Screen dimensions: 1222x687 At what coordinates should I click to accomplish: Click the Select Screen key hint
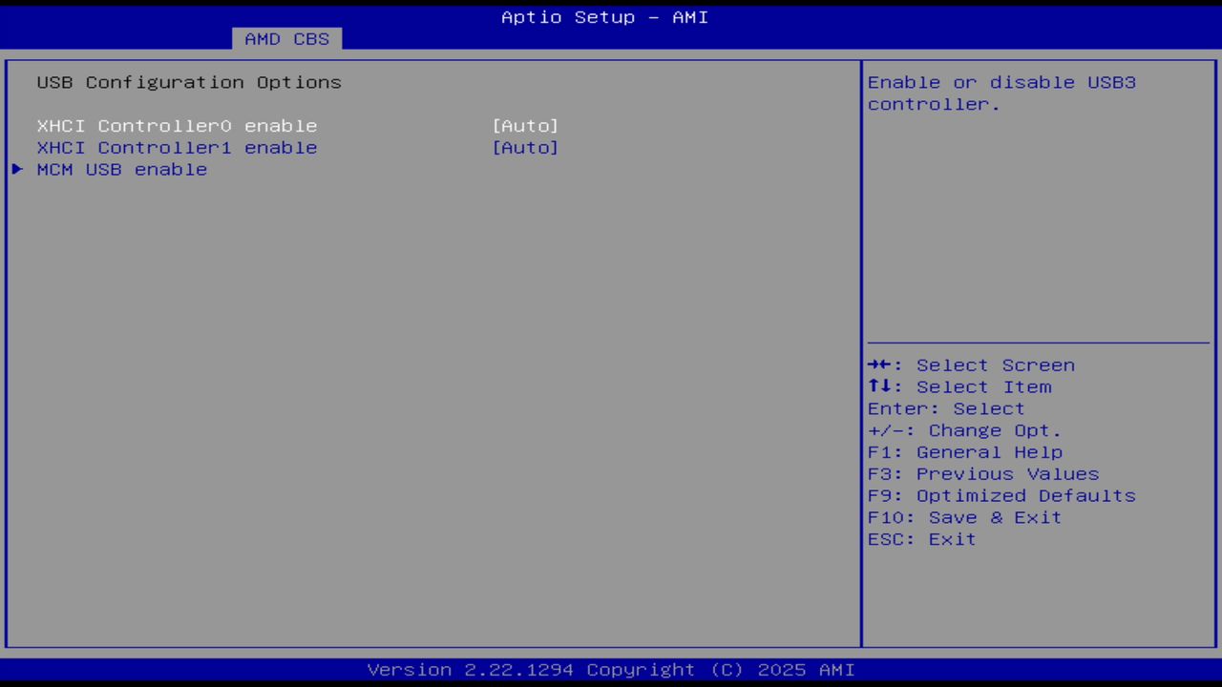(x=971, y=365)
